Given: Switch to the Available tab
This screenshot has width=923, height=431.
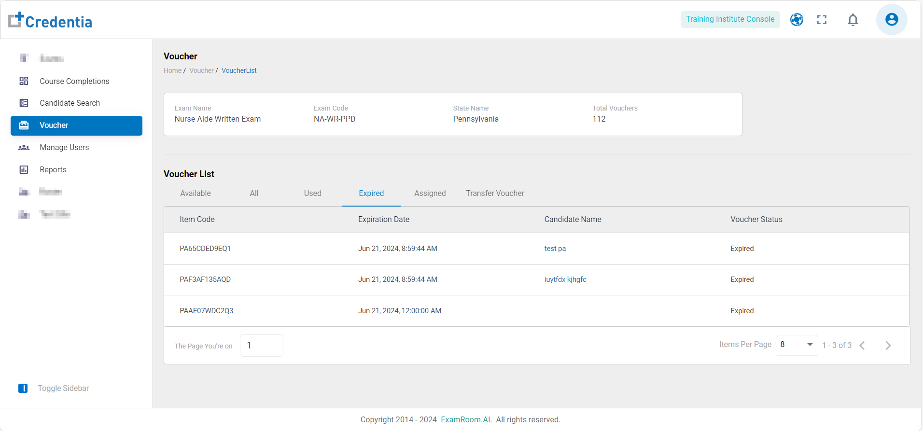Looking at the screenshot, I should tap(196, 193).
